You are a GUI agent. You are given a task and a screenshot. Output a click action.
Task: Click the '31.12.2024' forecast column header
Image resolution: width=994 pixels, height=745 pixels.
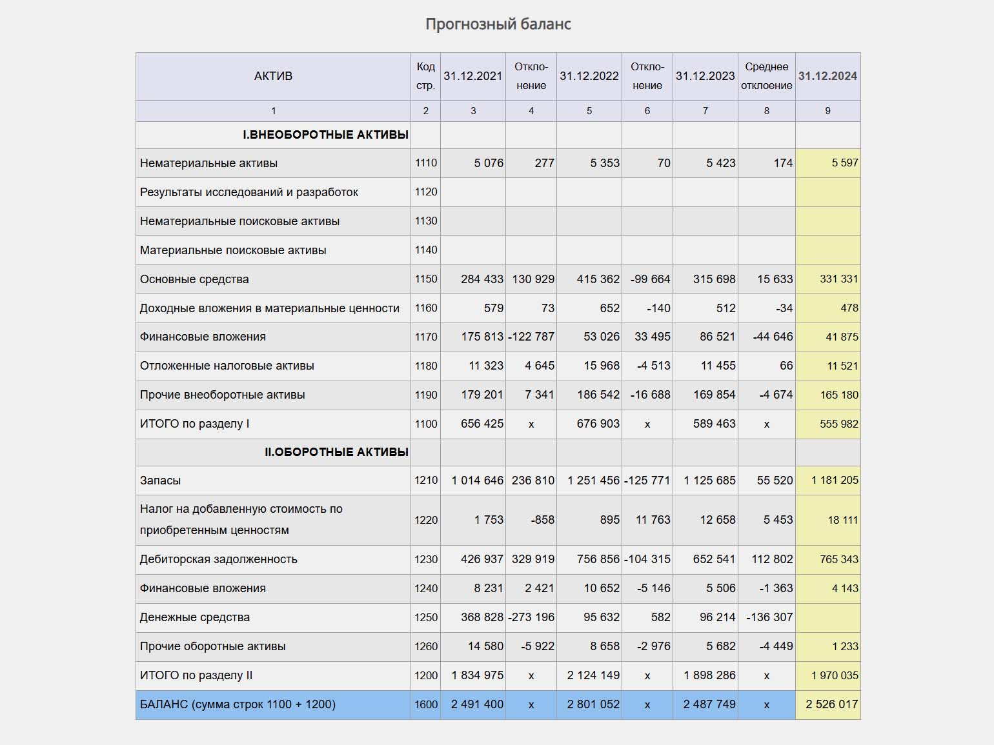click(x=827, y=76)
